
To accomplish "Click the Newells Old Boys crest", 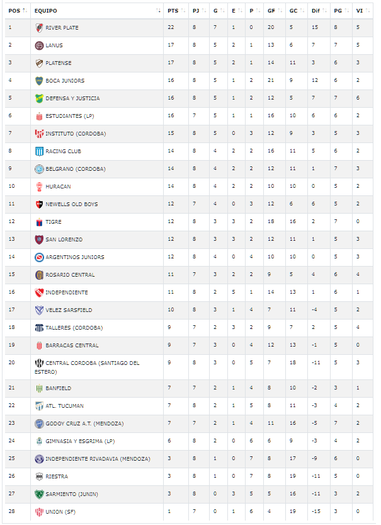I will coord(39,204).
